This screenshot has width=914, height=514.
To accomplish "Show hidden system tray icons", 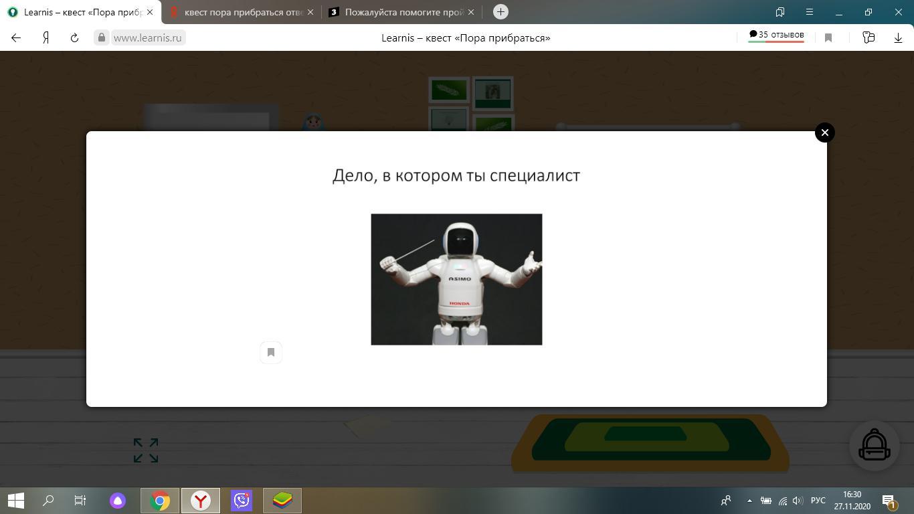I will coord(749,501).
